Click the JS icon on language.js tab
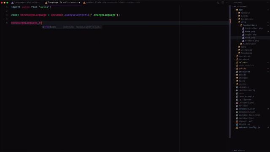270x152 pixels. (x=46, y=3)
